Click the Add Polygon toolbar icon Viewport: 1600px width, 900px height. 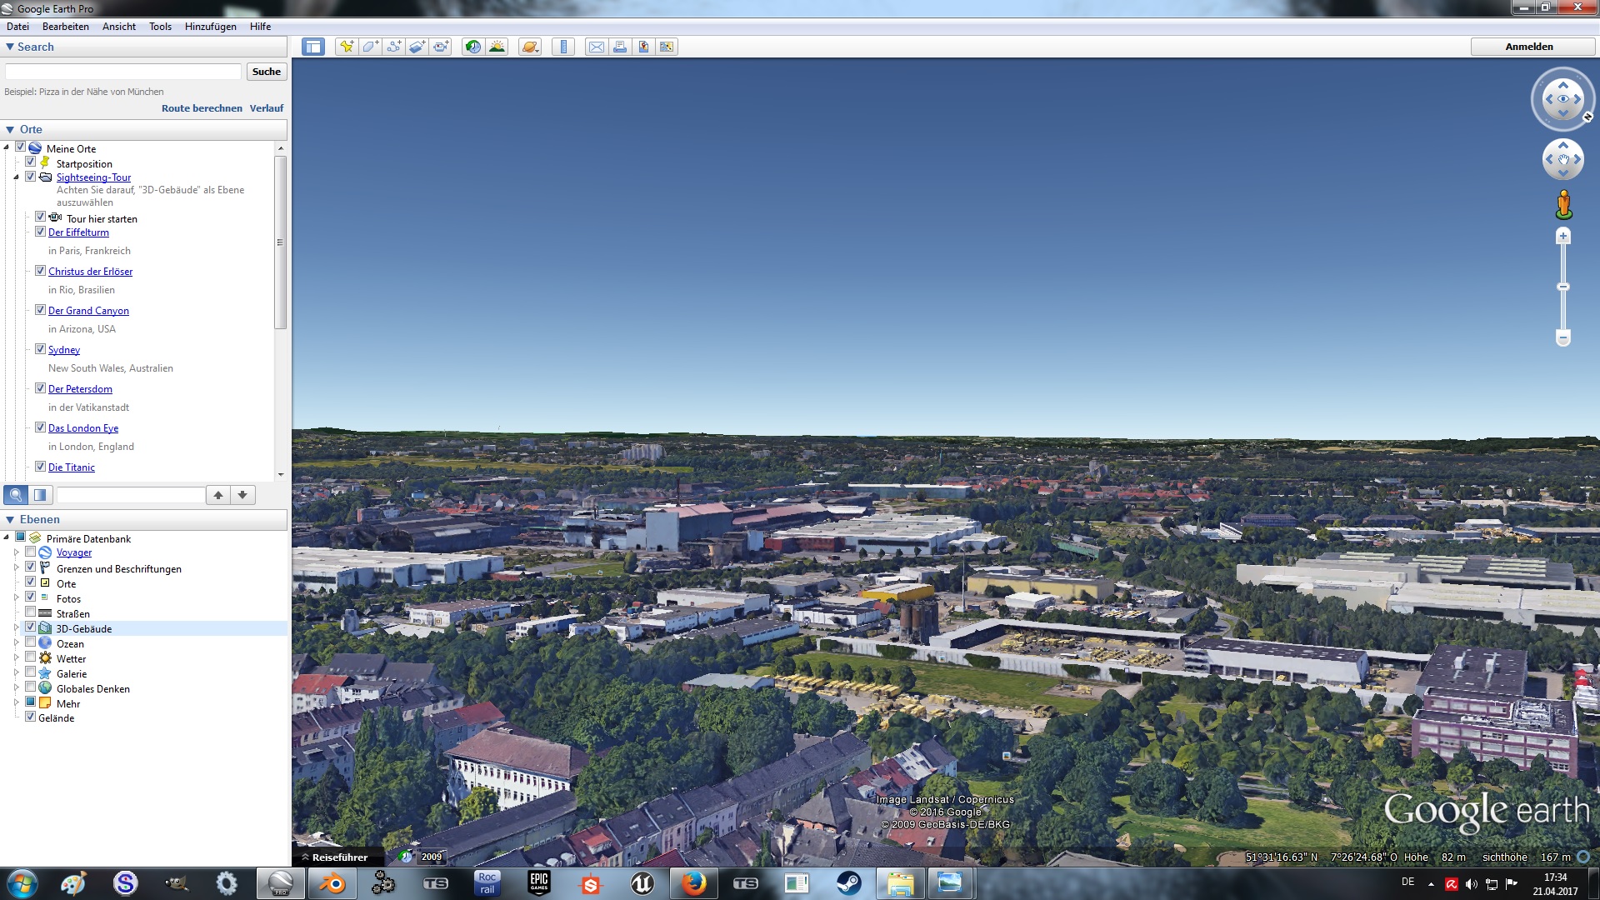tap(370, 47)
